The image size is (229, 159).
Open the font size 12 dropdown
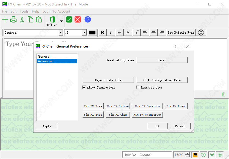84,33
